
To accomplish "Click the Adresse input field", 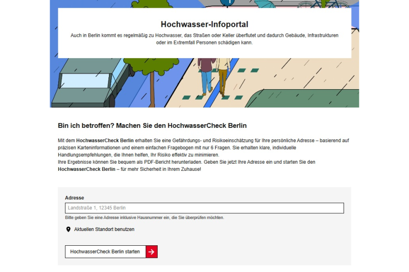I will [x=204, y=208].
